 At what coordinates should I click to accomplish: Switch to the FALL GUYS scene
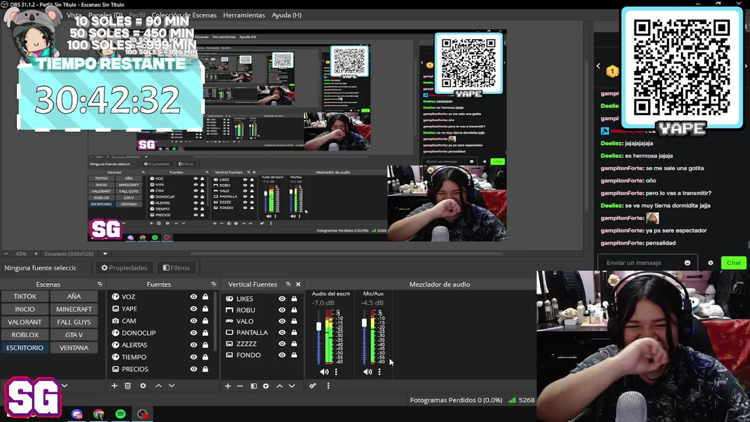(x=74, y=322)
